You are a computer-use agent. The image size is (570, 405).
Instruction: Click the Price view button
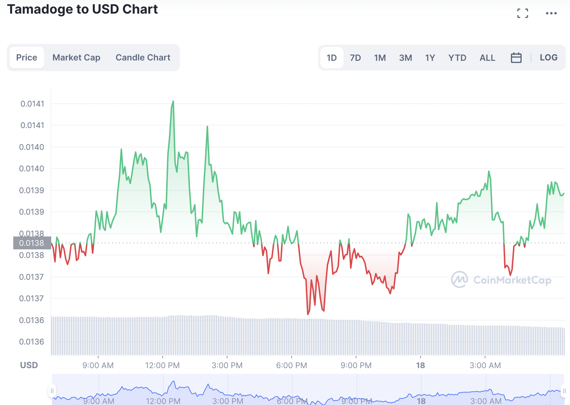(x=27, y=57)
